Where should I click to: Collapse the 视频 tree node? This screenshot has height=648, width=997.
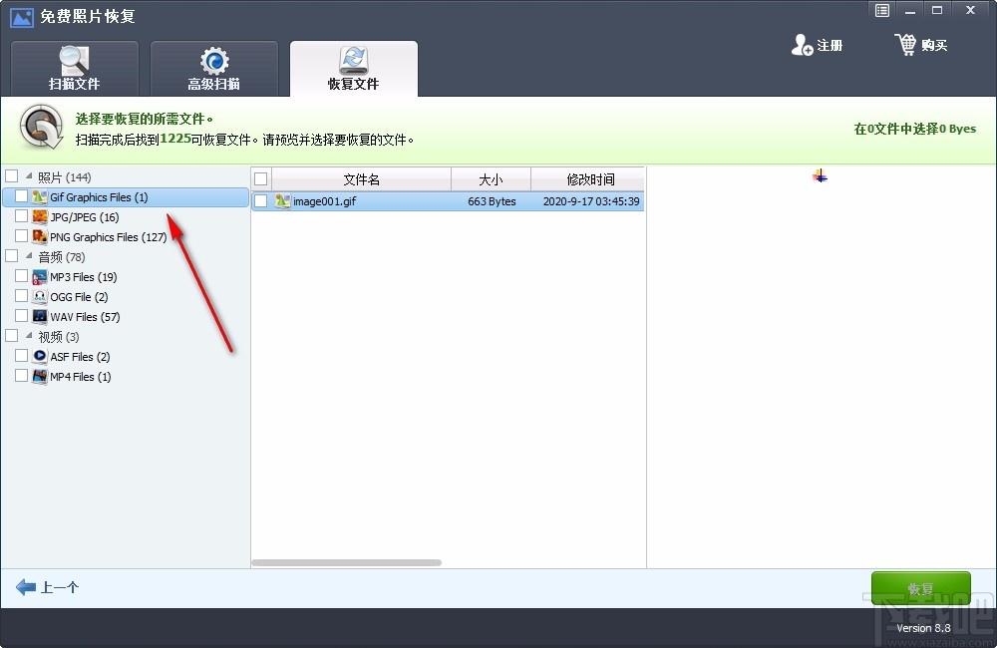tap(29, 335)
